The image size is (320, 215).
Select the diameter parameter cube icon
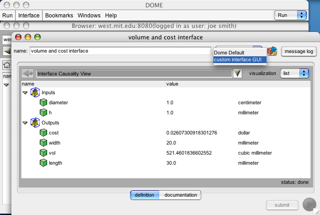(x=43, y=102)
